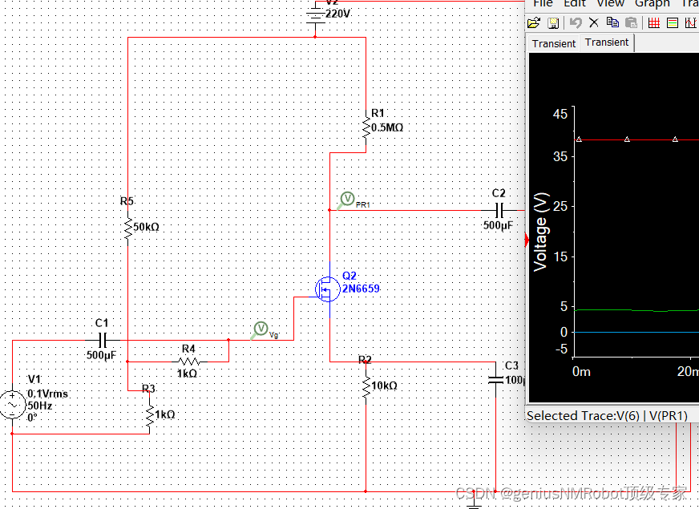Select the second Transient tab
699x509 pixels.
[606, 42]
